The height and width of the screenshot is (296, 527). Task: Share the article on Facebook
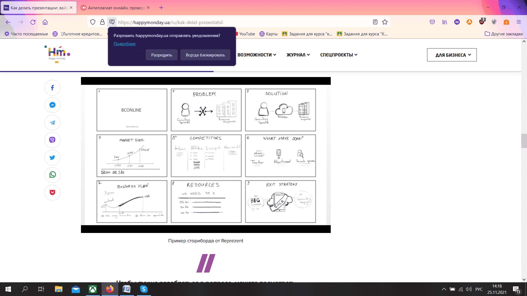click(x=52, y=88)
